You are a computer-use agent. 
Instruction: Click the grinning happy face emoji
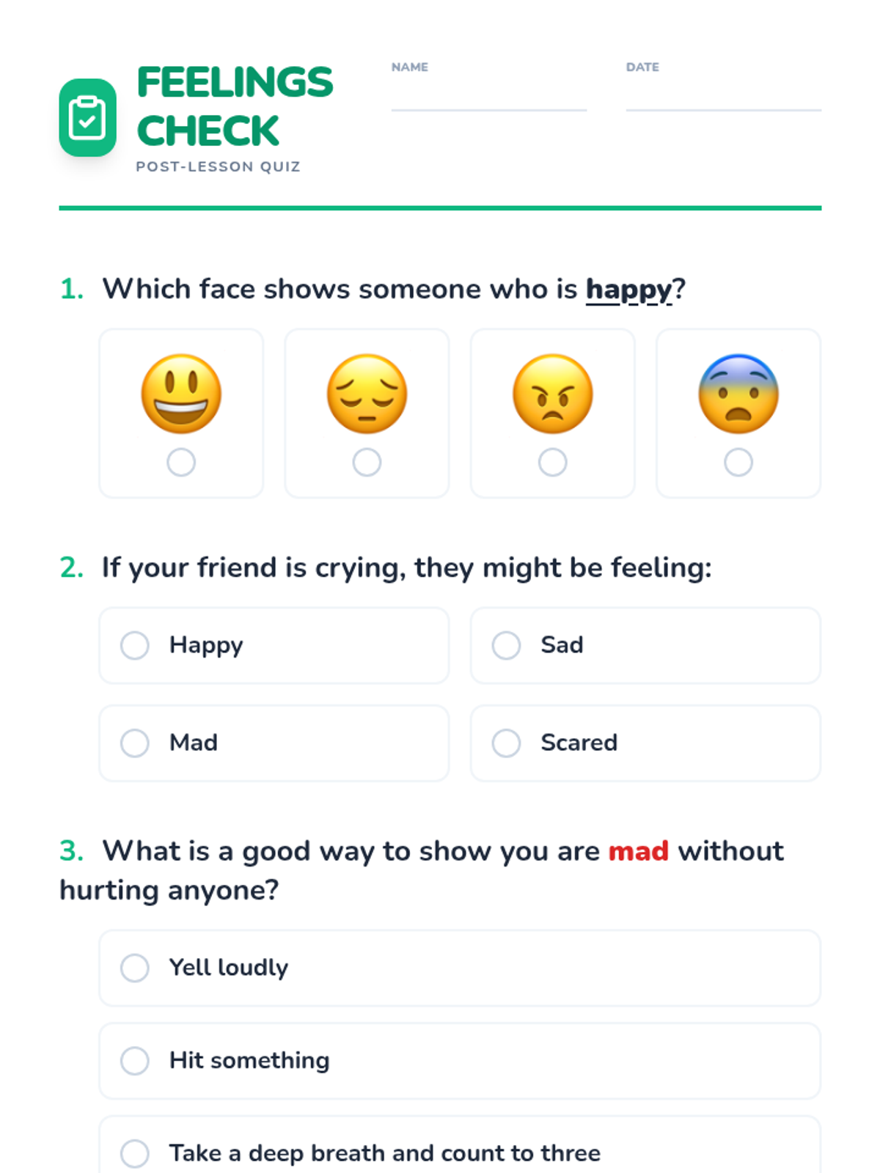(x=181, y=394)
